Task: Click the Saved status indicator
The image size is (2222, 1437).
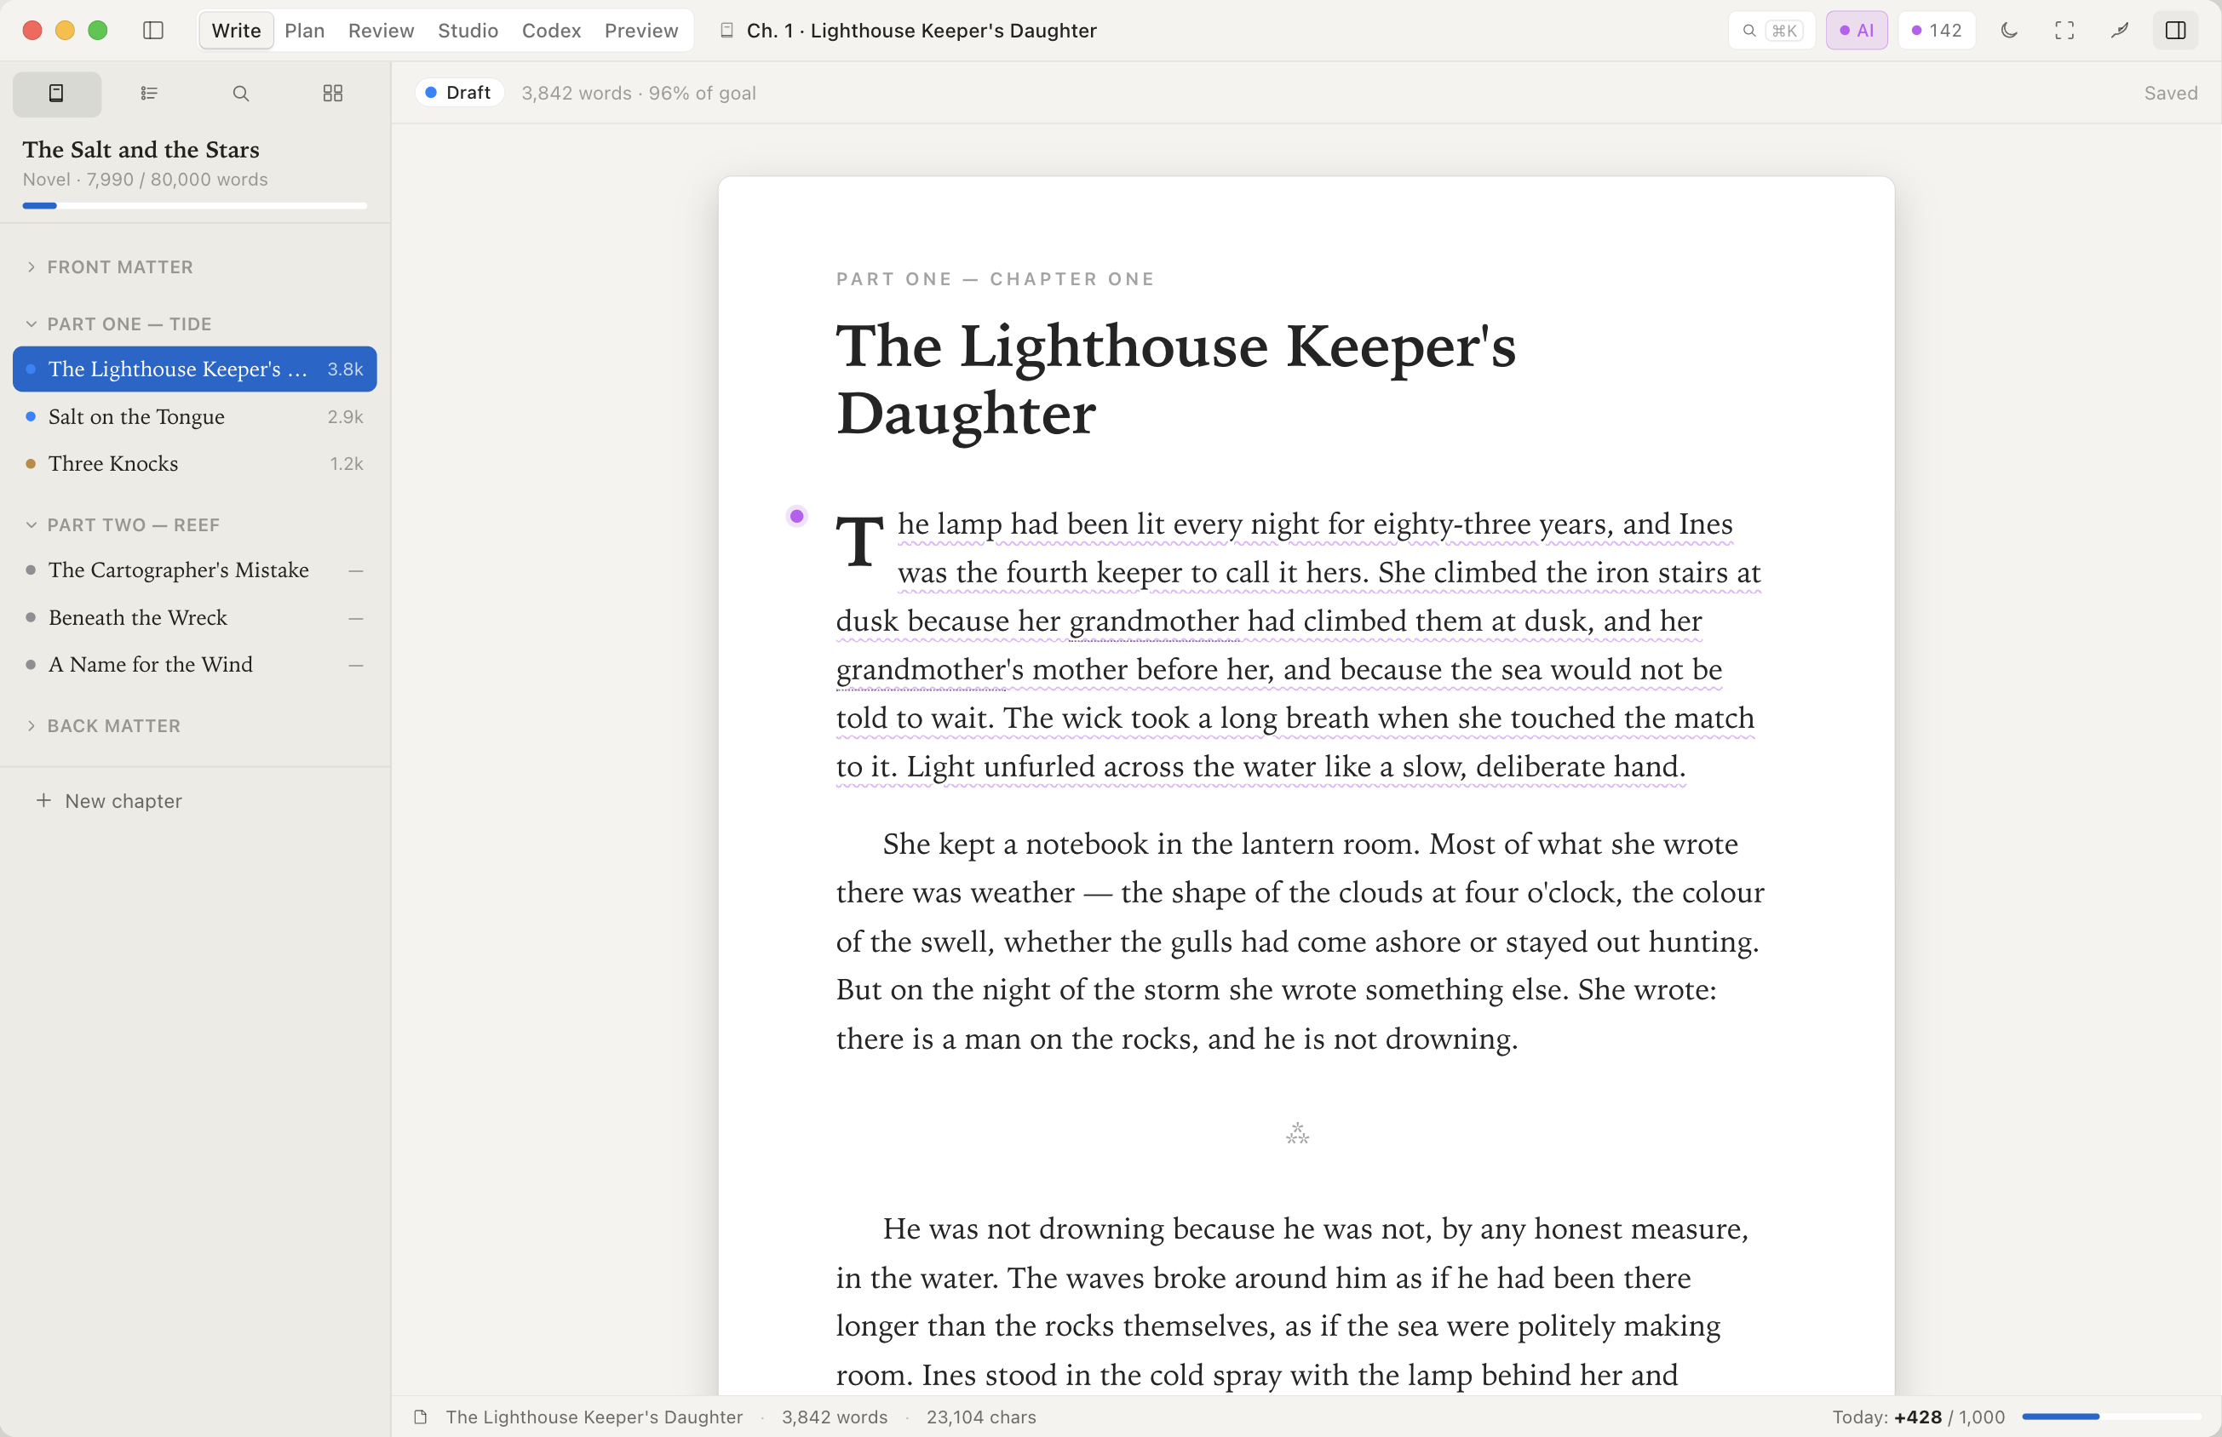Action: click(2170, 93)
